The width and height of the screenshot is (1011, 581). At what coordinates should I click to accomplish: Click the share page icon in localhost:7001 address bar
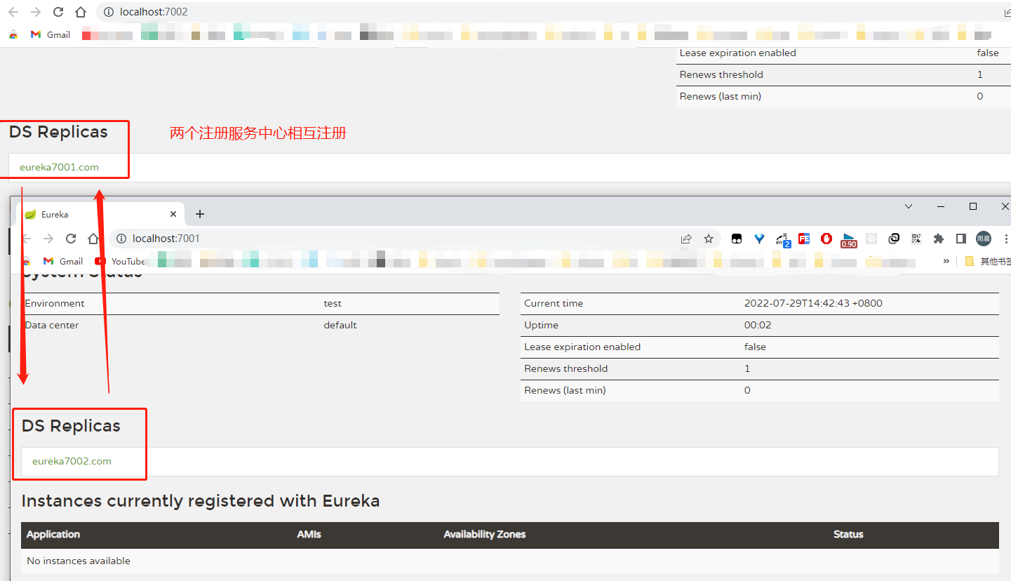pyautogui.click(x=686, y=239)
